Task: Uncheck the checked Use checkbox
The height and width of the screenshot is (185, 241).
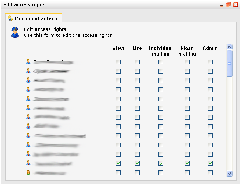Action: click(137, 163)
